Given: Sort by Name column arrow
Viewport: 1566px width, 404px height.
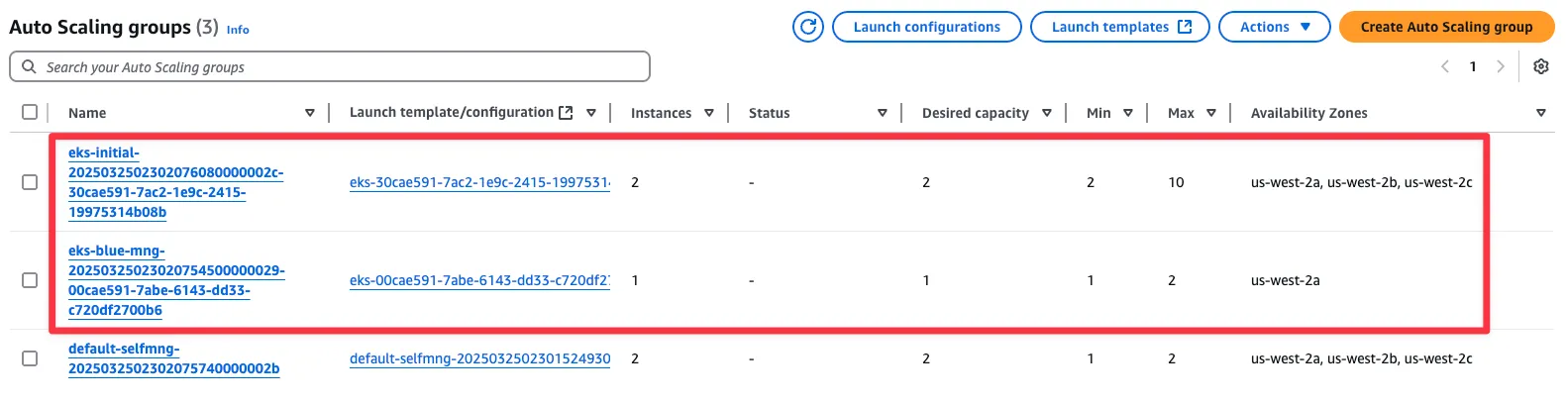Looking at the screenshot, I should [x=310, y=113].
